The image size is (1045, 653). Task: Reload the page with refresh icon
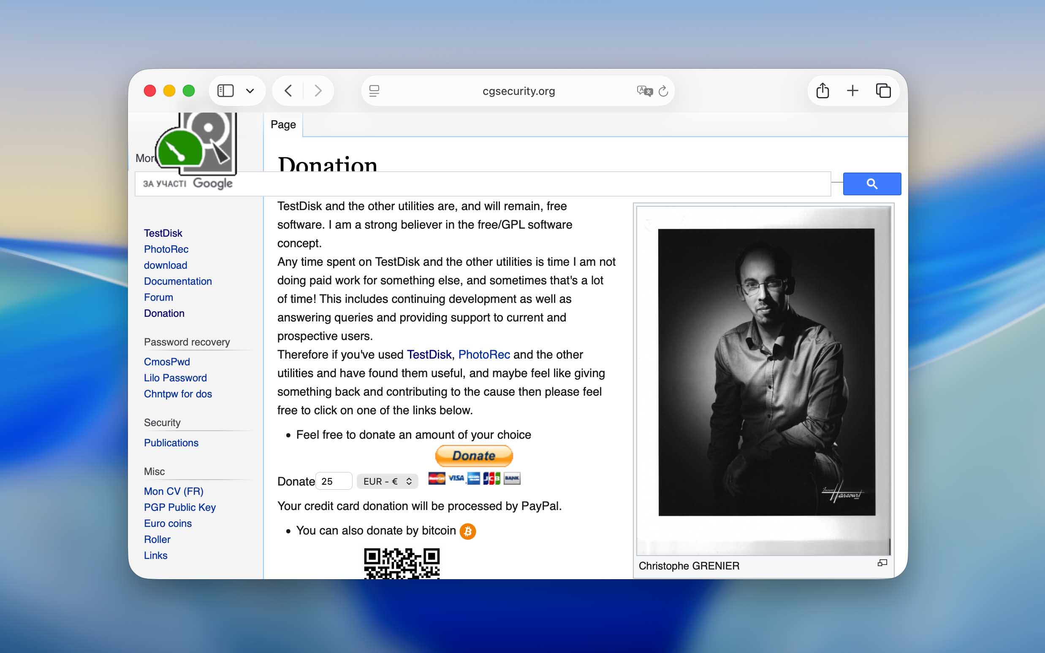pyautogui.click(x=663, y=91)
